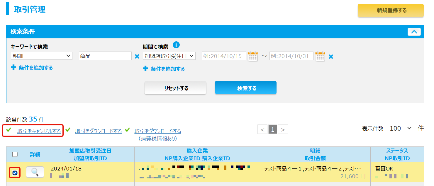This screenshot has width=434, height=186.
Task: Click the 35 result count number
Action: point(33,119)
